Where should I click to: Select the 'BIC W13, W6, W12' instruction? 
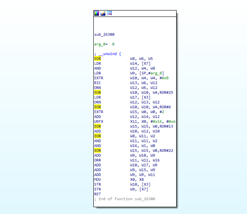[126, 83]
